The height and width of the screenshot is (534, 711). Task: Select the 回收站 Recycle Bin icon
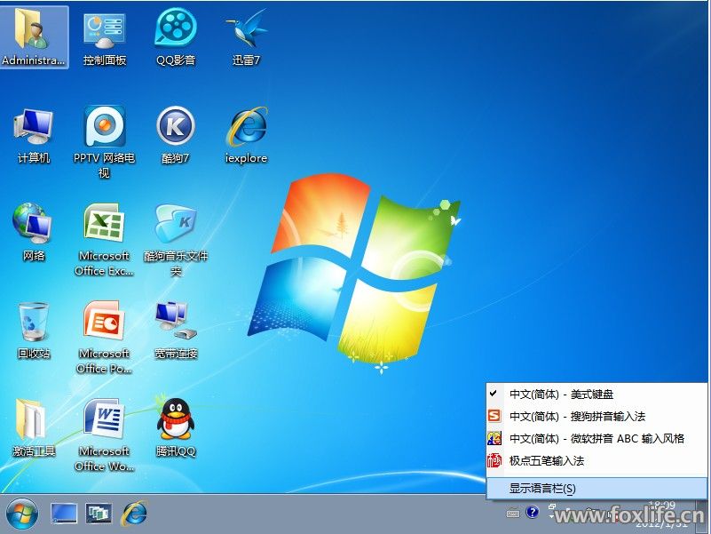click(34, 331)
